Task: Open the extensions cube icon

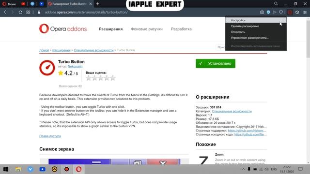Action: coord(297,12)
